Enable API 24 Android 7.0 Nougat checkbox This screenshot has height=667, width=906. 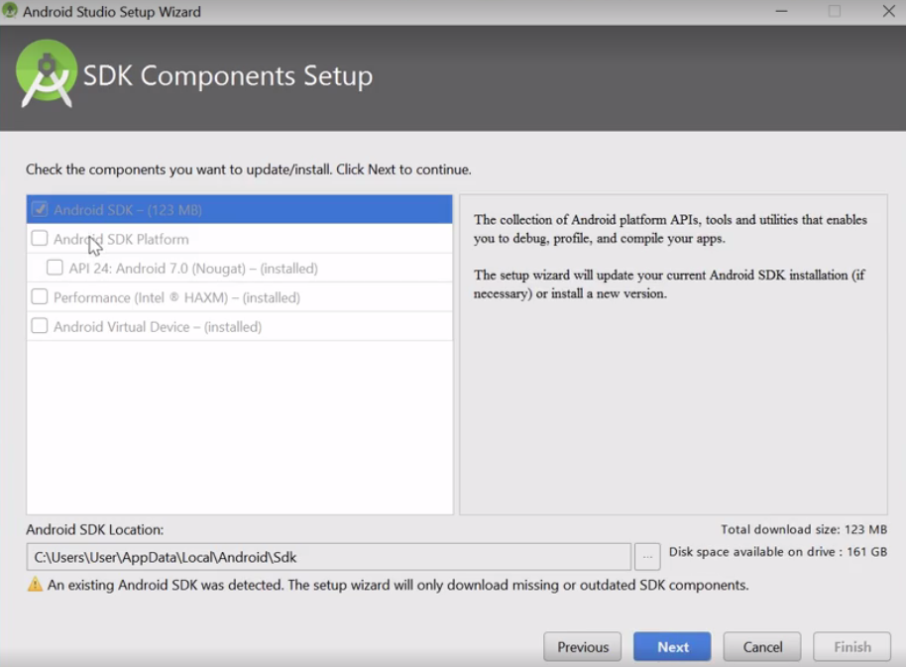click(55, 268)
